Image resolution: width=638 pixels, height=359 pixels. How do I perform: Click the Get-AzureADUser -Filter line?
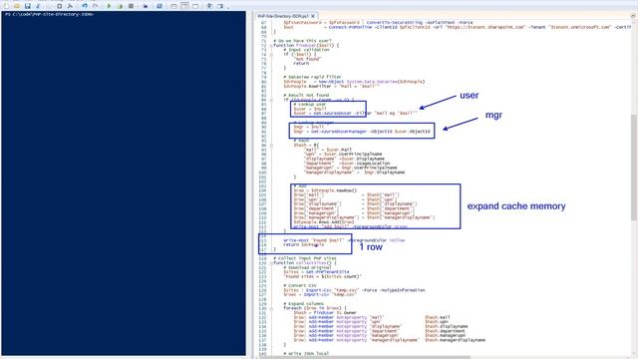tap(356, 113)
